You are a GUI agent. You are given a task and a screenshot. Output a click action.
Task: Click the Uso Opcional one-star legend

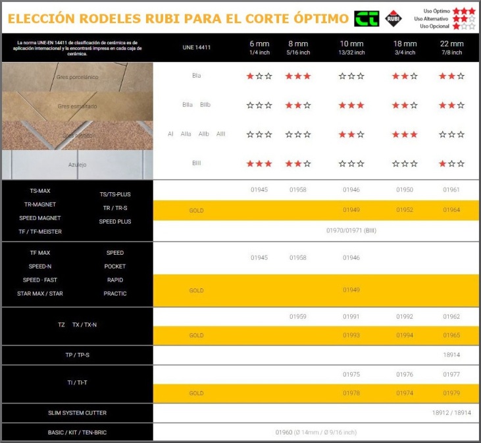[x=464, y=26]
